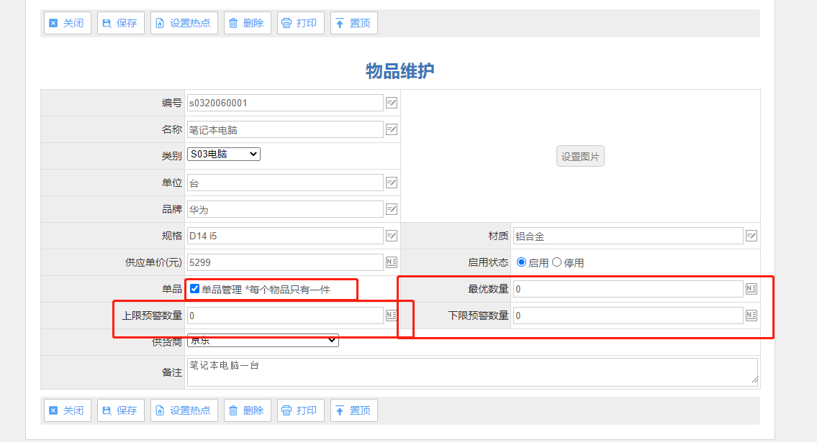Click bottom toolbar 关闭 button
This screenshot has height=442, width=817.
point(67,410)
